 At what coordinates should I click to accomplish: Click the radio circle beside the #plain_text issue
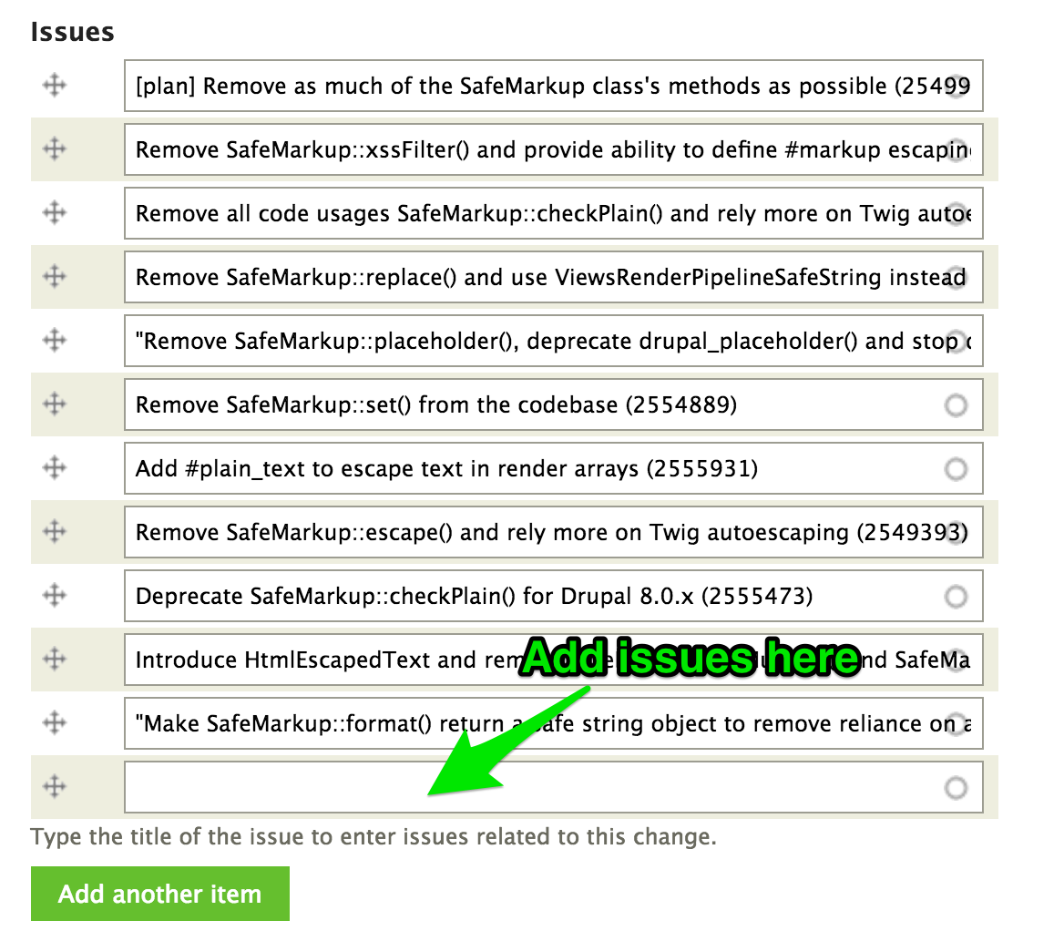pyautogui.click(x=956, y=468)
